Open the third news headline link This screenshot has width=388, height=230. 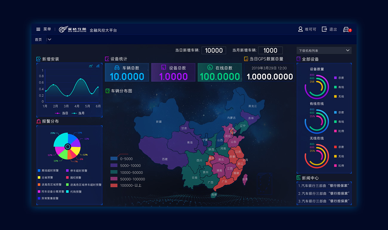tap(324, 201)
